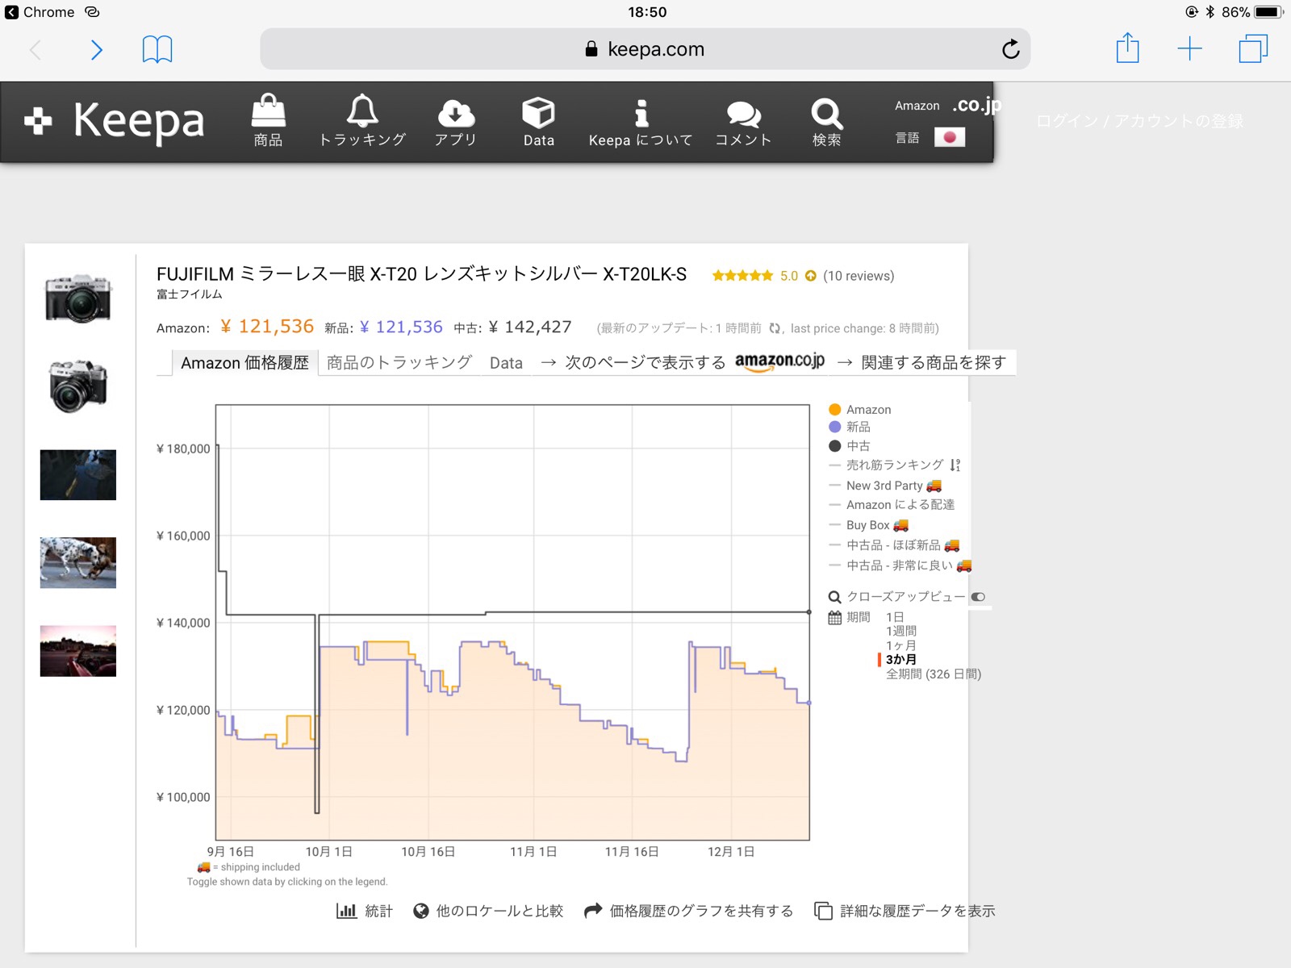The width and height of the screenshot is (1291, 968).
Task: Open the Safari share sheet icon
Action: tap(1127, 48)
